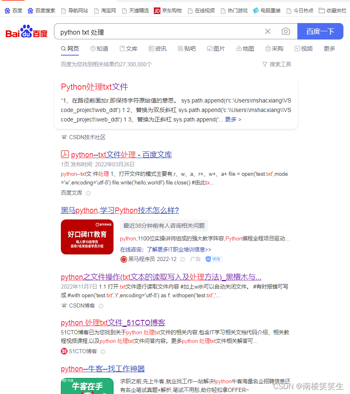350x394 pixels.
Task: Open the 今日热点 bookmark
Action: tap(300, 11)
